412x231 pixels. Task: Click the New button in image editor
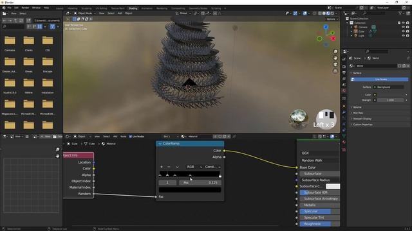46,137
